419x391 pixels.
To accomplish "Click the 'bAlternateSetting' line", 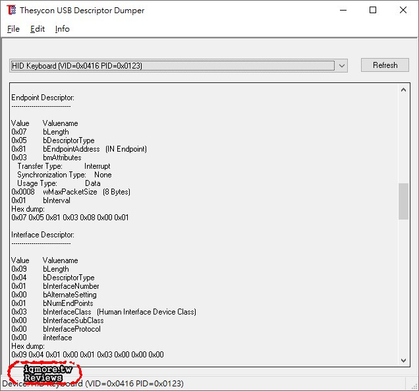I will coord(54,295).
